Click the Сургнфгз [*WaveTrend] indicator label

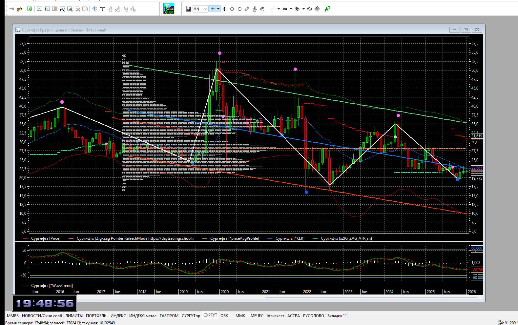coord(52,286)
